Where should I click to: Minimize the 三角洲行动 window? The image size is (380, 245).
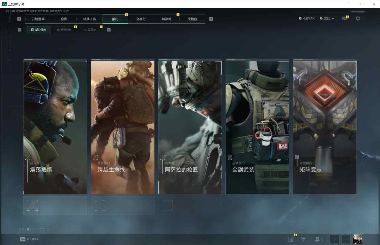pos(350,4)
